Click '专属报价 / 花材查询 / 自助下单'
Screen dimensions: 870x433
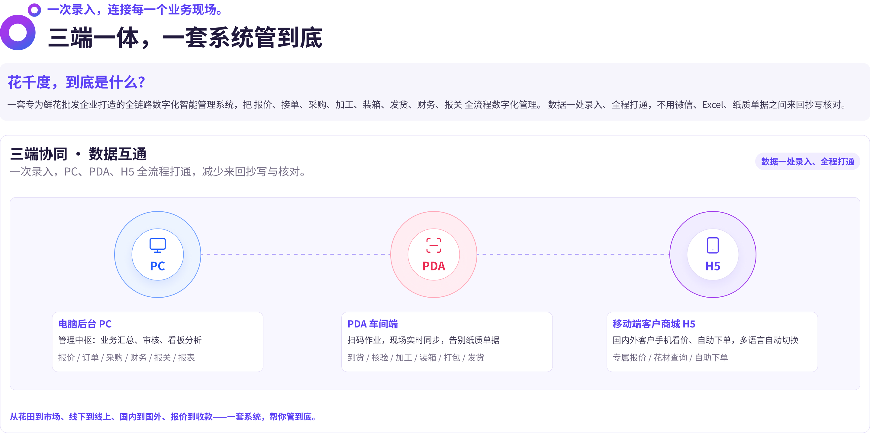[x=670, y=357]
